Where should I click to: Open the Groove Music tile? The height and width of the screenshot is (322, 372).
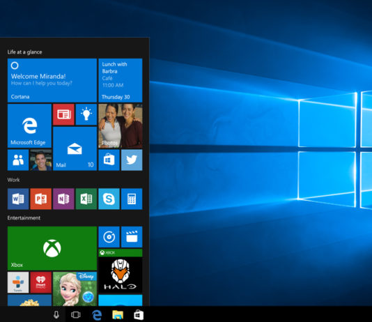point(109,237)
